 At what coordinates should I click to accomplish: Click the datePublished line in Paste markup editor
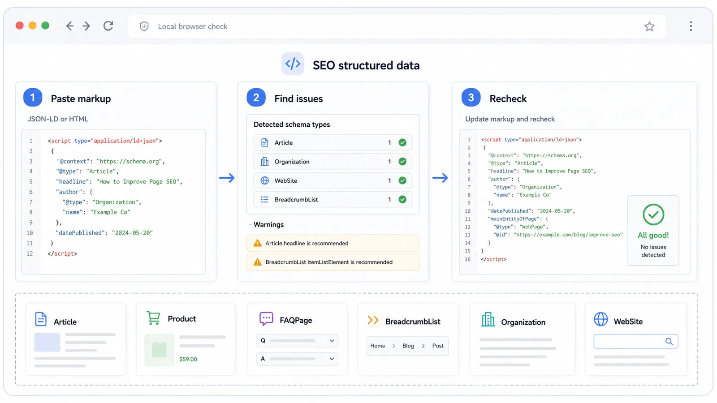tap(104, 233)
